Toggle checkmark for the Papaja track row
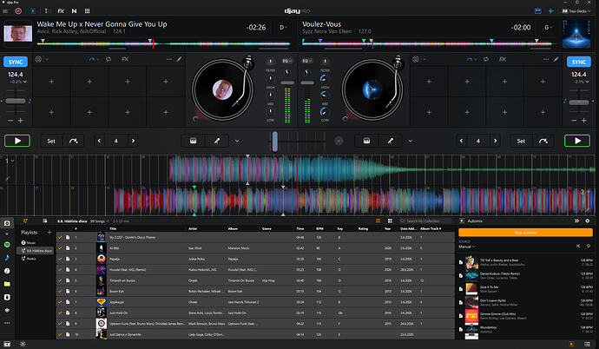599x349 pixels. [x=60, y=259]
